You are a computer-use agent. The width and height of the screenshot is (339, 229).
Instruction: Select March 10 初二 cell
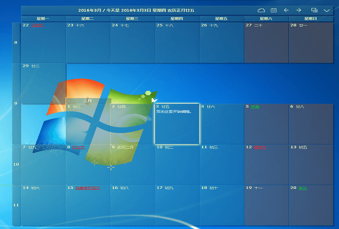(177, 165)
